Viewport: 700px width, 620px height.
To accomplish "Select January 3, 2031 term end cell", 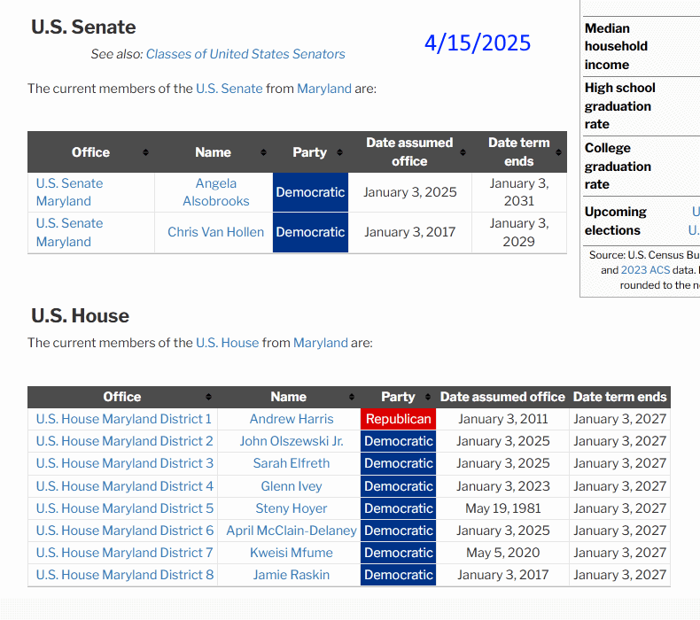I will pyautogui.click(x=518, y=192).
